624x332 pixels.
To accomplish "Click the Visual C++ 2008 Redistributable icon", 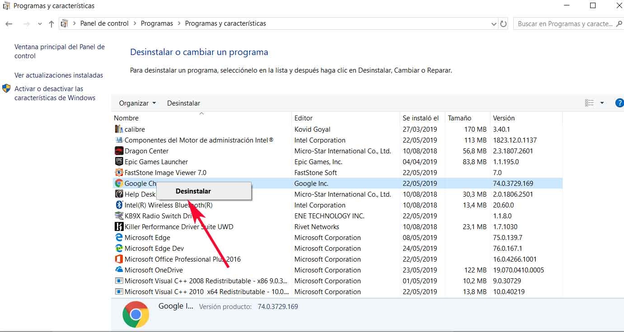I will (x=119, y=281).
